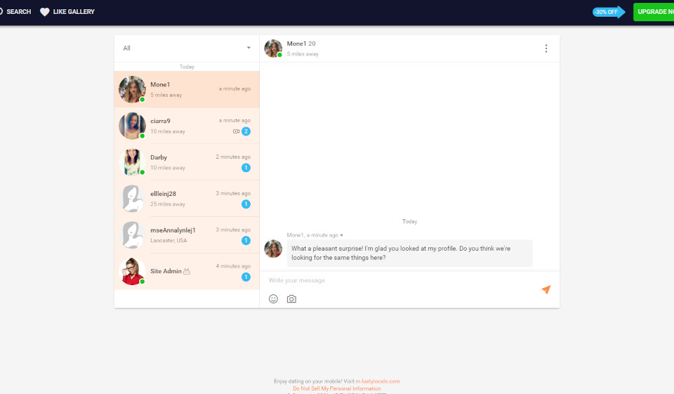Image resolution: width=674 pixels, height=394 pixels.
Task: Click inside the Write your message field
Action: 400,280
